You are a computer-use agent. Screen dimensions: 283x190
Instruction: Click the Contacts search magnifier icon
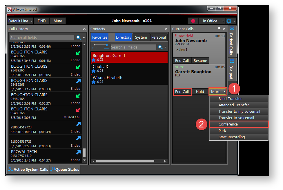click(160, 47)
